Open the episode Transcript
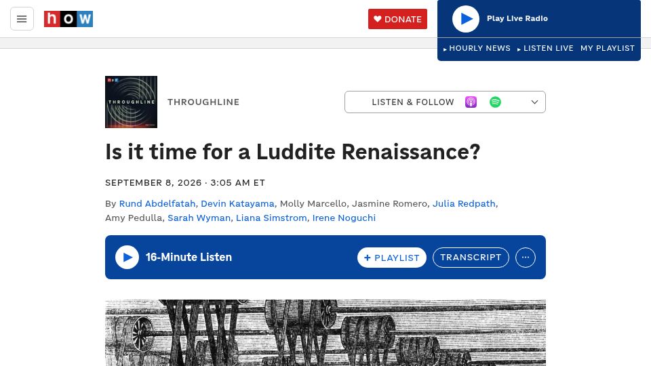 point(471,258)
